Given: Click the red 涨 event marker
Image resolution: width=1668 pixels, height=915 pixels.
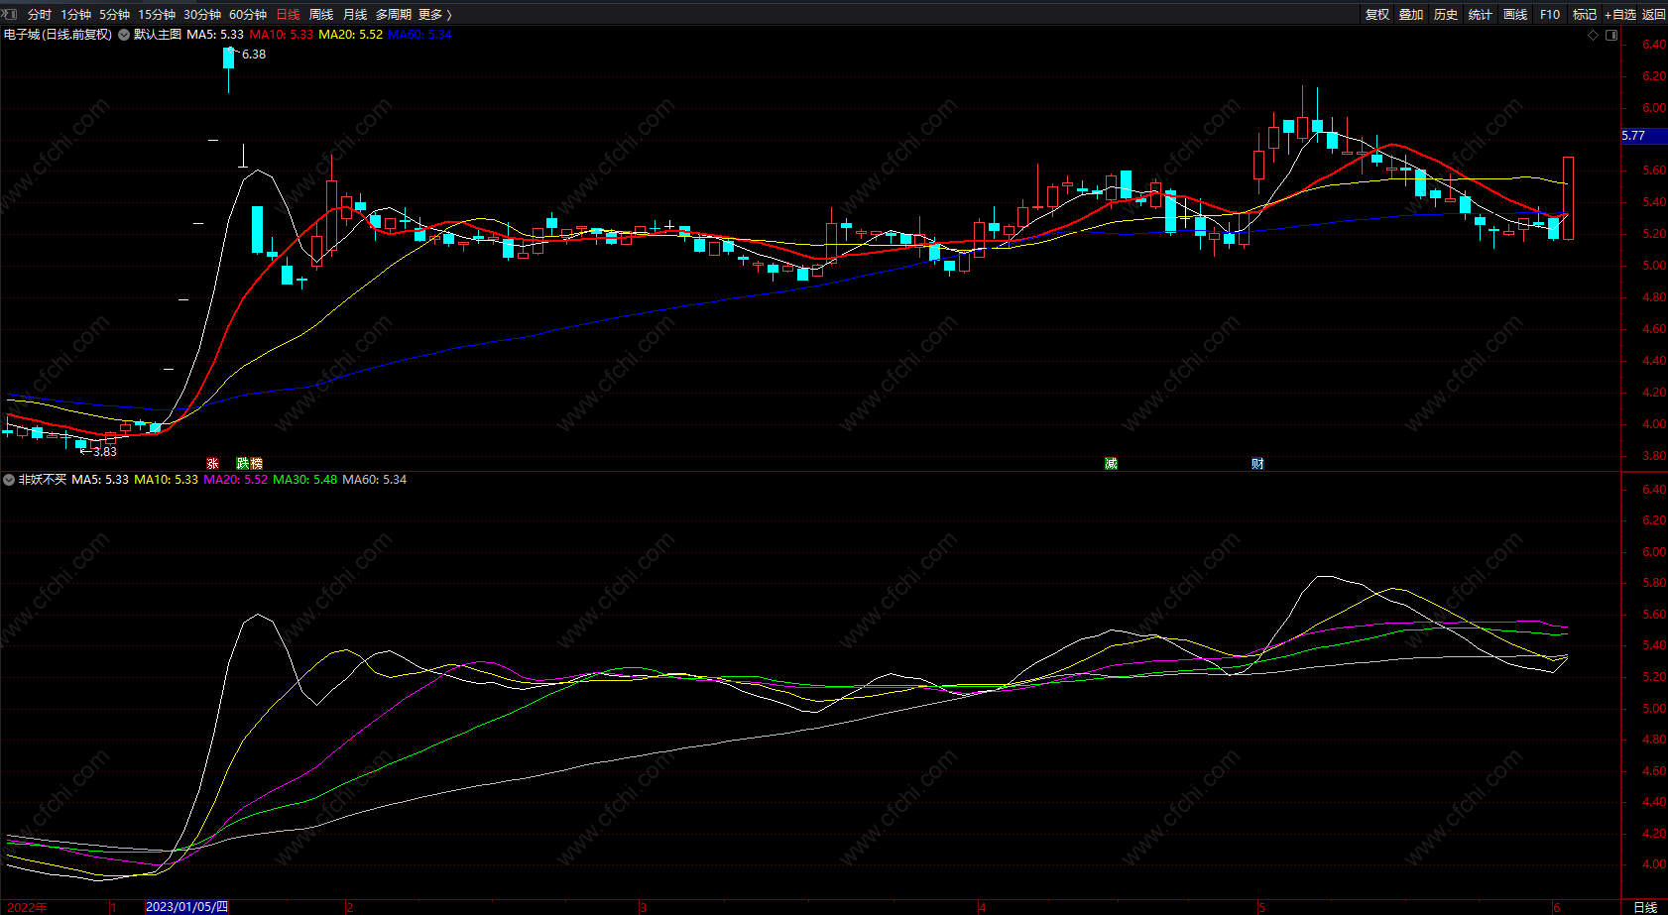Looking at the screenshot, I should [212, 463].
